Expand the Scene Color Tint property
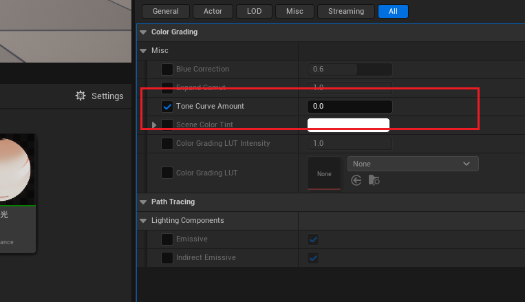525x302 pixels. [x=154, y=125]
